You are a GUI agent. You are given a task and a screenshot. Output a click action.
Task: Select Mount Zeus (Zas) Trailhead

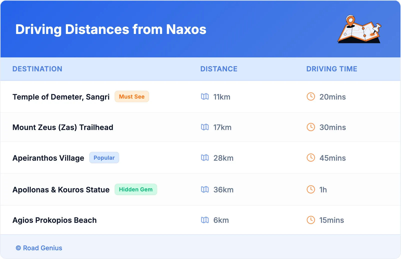tap(63, 127)
